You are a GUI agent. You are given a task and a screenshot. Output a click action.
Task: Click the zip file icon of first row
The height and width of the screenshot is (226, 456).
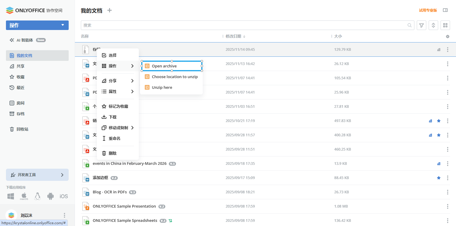coord(86,50)
